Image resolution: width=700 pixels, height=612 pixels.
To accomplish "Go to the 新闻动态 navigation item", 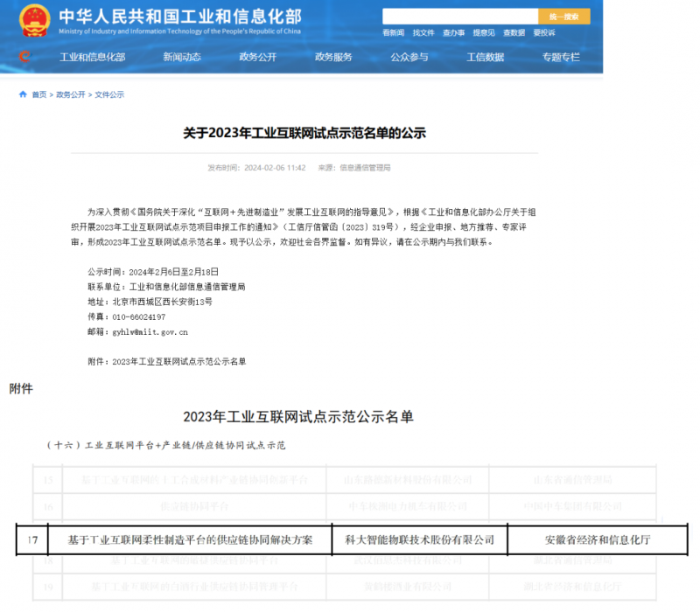I will (x=182, y=57).
